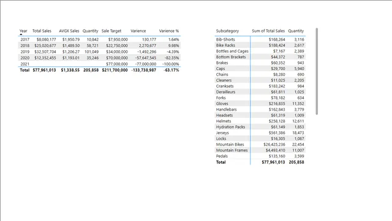Screen dimensions: 392x221
Task: Select the Forks subcategory row
Action: tap(260, 98)
